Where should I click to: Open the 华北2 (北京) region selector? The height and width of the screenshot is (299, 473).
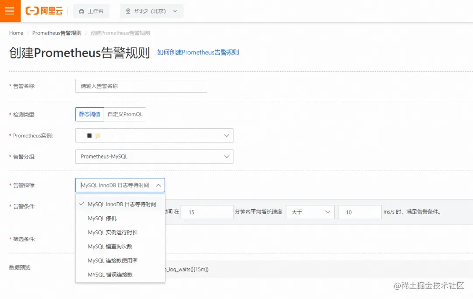click(x=152, y=11)
